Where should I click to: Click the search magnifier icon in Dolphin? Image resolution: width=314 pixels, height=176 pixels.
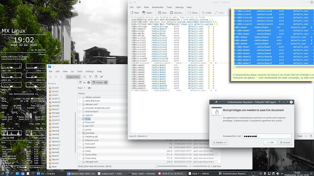click(x=85, y=77)
